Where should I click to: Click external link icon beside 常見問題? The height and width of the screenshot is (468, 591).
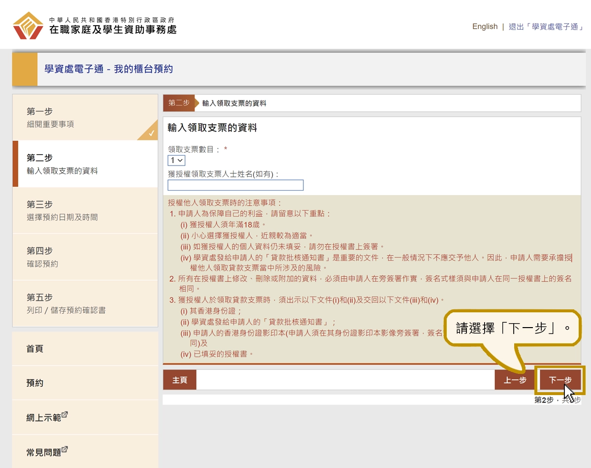(x=65, y=450)
